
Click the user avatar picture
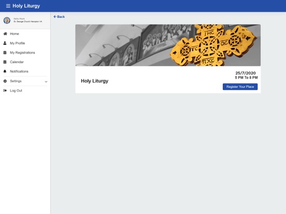tap(7, 20)
